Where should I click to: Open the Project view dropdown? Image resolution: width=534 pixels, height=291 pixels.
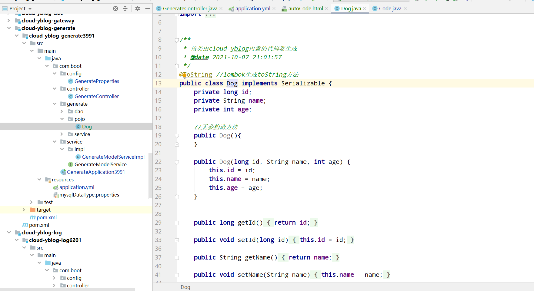click(30, 9)
